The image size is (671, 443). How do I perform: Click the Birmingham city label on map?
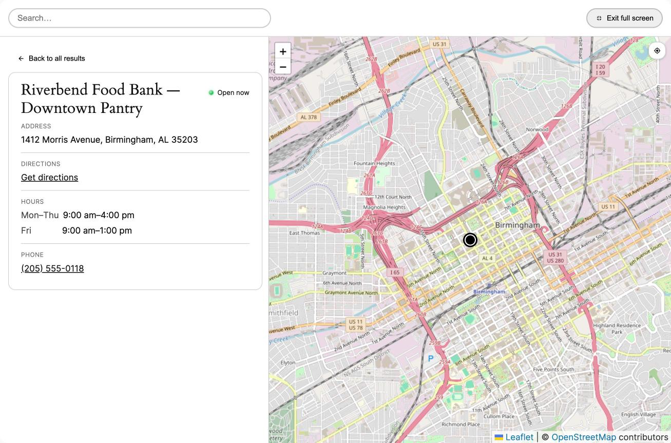click(x=517, y=225)
